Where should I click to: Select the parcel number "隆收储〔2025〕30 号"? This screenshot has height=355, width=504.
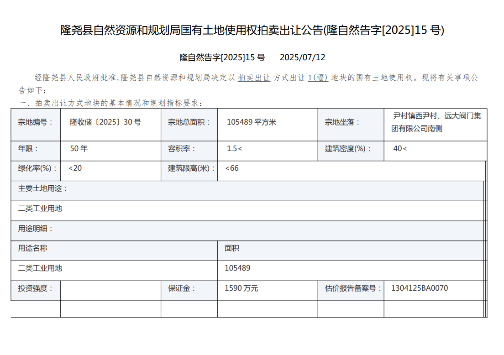click(105, 122)
